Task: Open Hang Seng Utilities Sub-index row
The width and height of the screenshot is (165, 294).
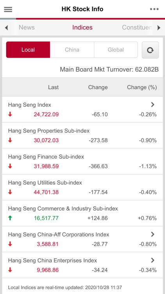Action: 82,187
